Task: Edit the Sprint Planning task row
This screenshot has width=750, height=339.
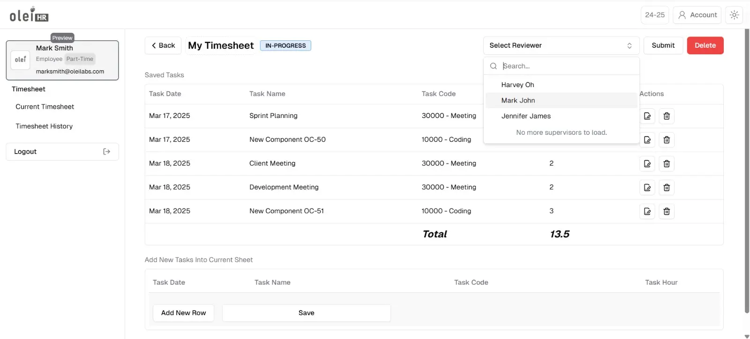Action: pyautogui.click(x=647, y=116)
